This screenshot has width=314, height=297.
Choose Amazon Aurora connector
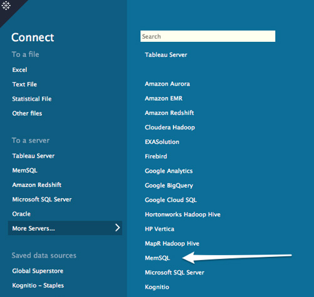click(x=167, y=84)
